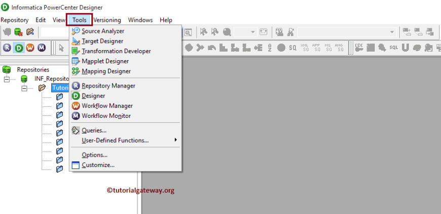Click the Mapping Designer menu icon
This screenshot has height=214, width=441.
pyautogui.click(x=76, y=71)
